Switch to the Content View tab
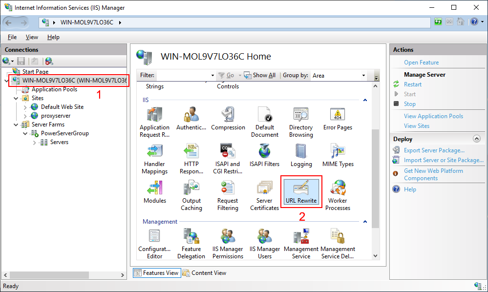This screenshot has height=292, width=488. [x=204, y=273]
